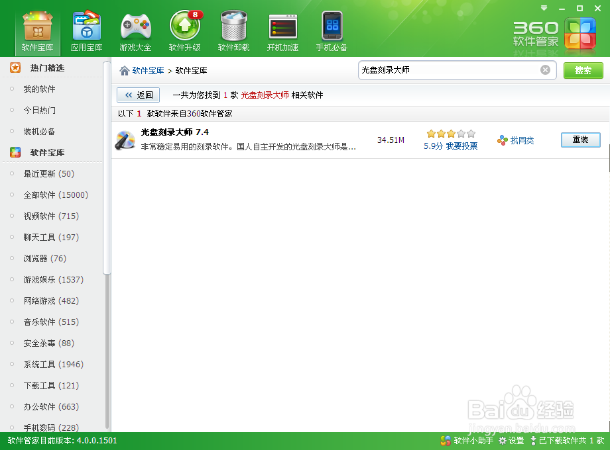Select 视频软件 (715) category
The width and height of the screenshot is (610, 450).
(51, 216)
